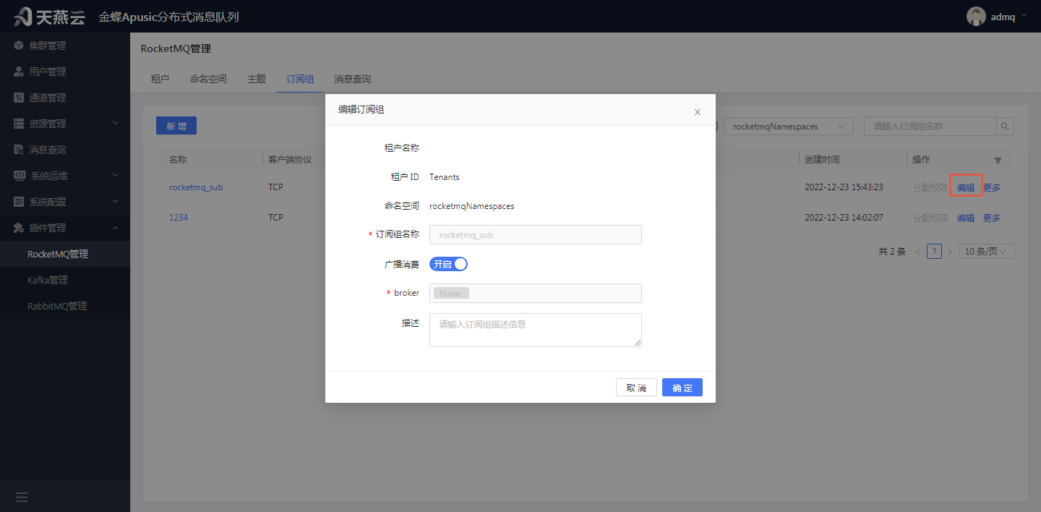Click the Tenants value in the dialog
The image size is (1041, 512).
(x=445, y=177)
